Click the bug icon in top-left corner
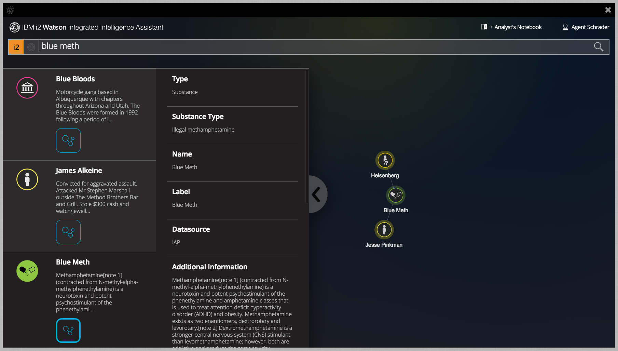Image resolution: width=618 pixels, height=351 pixels. (10, 10)
